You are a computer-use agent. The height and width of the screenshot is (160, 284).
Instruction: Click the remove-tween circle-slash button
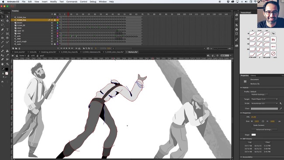tap(273, 54)
